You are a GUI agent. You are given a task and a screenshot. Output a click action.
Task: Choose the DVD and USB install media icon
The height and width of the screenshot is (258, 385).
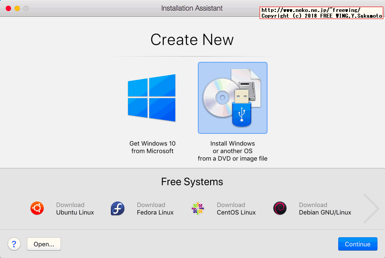click(233, 98)
